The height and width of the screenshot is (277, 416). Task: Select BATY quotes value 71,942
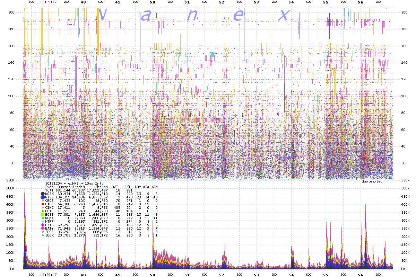[64, 229]
